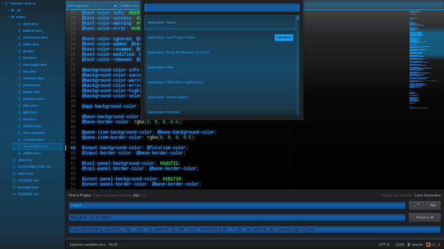The width and height of the screenshot is (444, 249).
Task: Click the orange git diff status icon
Action: (428, 245)
